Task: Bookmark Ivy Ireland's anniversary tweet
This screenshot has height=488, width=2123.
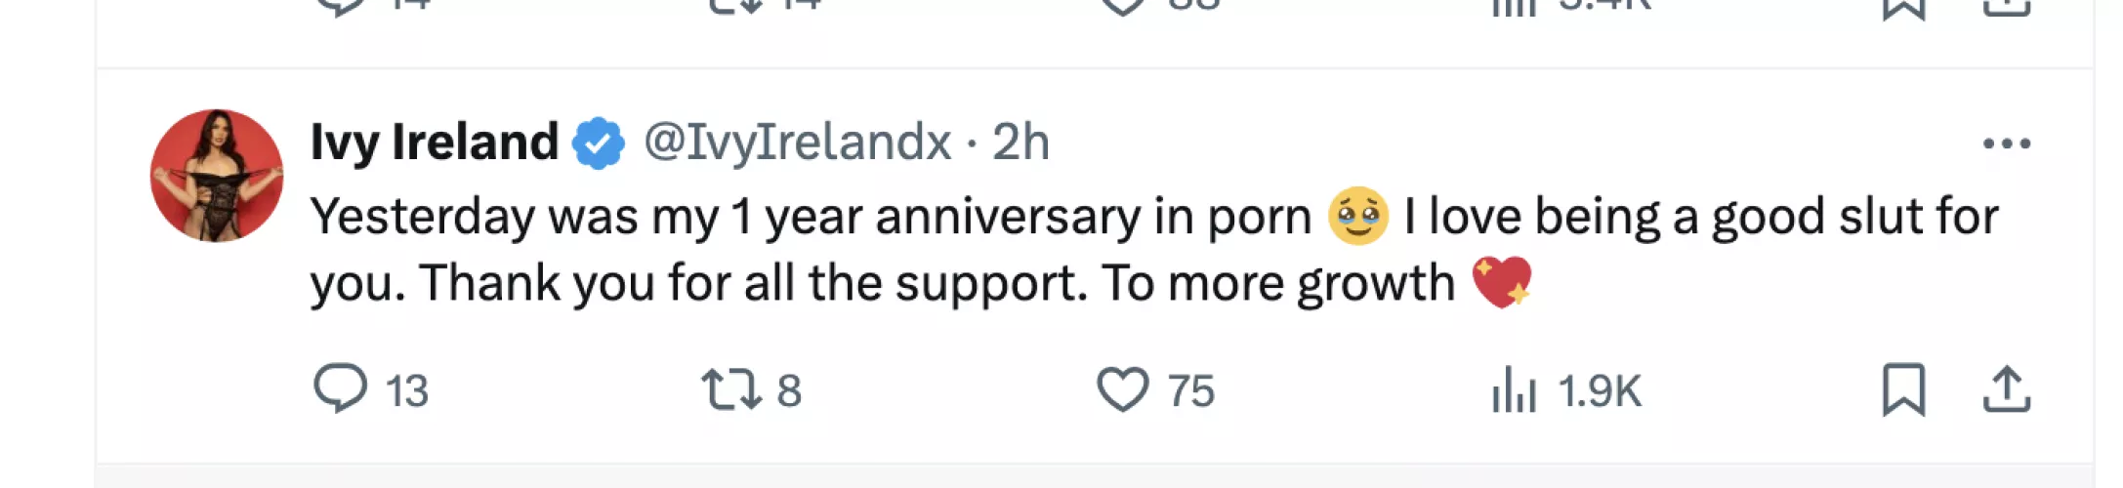Action: pyautogui.click(x=1903, y=388)
